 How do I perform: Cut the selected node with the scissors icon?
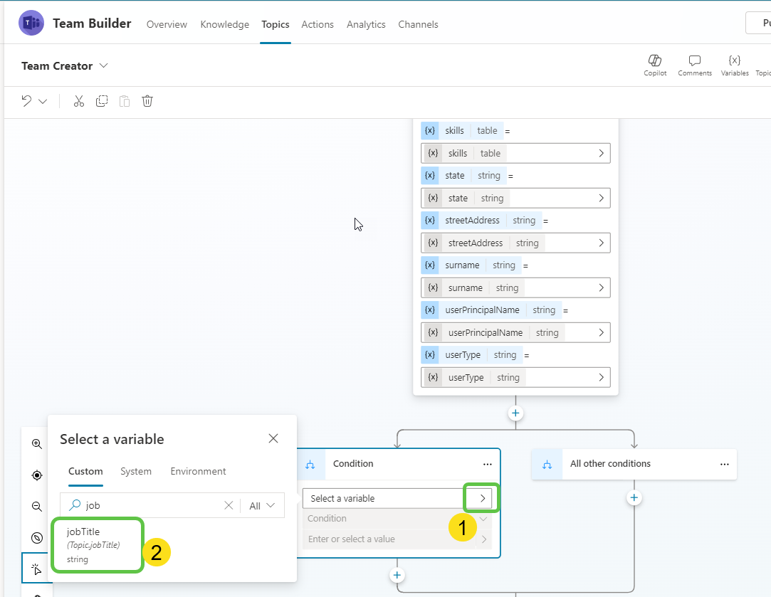tap(78, 100)
